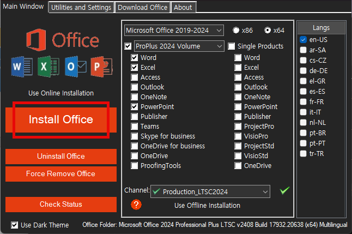Check Access under Single Products

[238, 77]
